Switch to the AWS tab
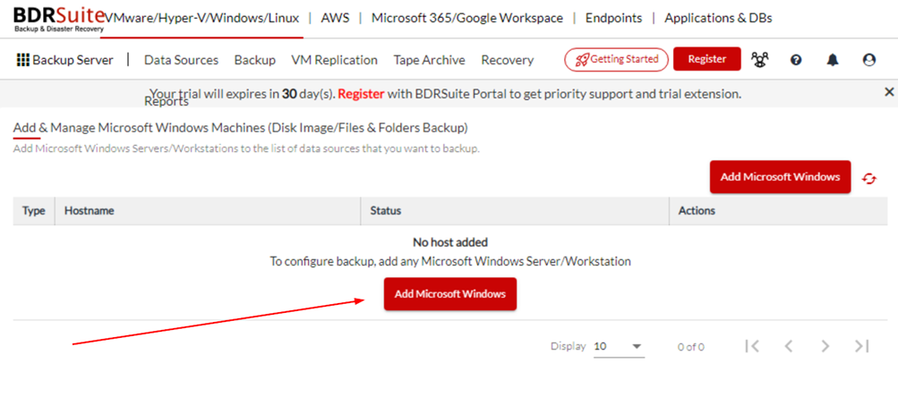Viewport: 898px width, 397px height. pyautogui.click(x=335, y=18)
